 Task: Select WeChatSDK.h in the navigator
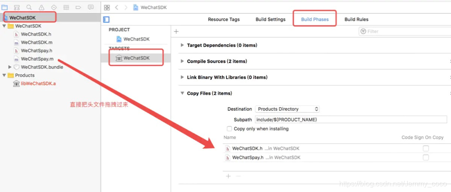(x=36, y=34)
